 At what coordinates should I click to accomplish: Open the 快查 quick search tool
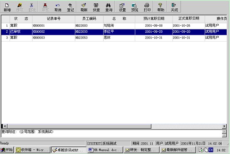[x=96, y=7]
